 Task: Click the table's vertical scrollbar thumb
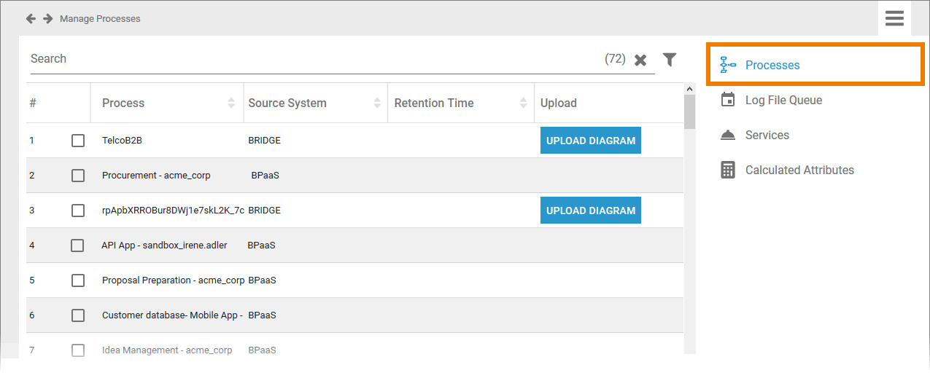click(x=689, y=111)
